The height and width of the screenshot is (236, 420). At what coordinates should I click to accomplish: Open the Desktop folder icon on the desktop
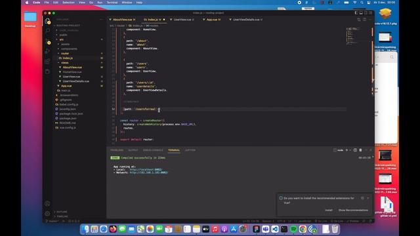pos(30,19)
